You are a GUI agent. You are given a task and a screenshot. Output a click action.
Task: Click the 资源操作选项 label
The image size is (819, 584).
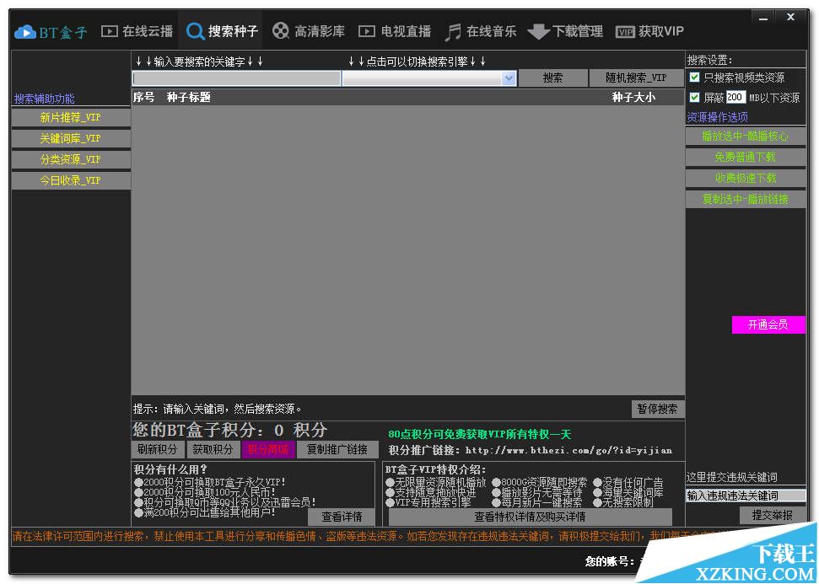pos(718,117)
